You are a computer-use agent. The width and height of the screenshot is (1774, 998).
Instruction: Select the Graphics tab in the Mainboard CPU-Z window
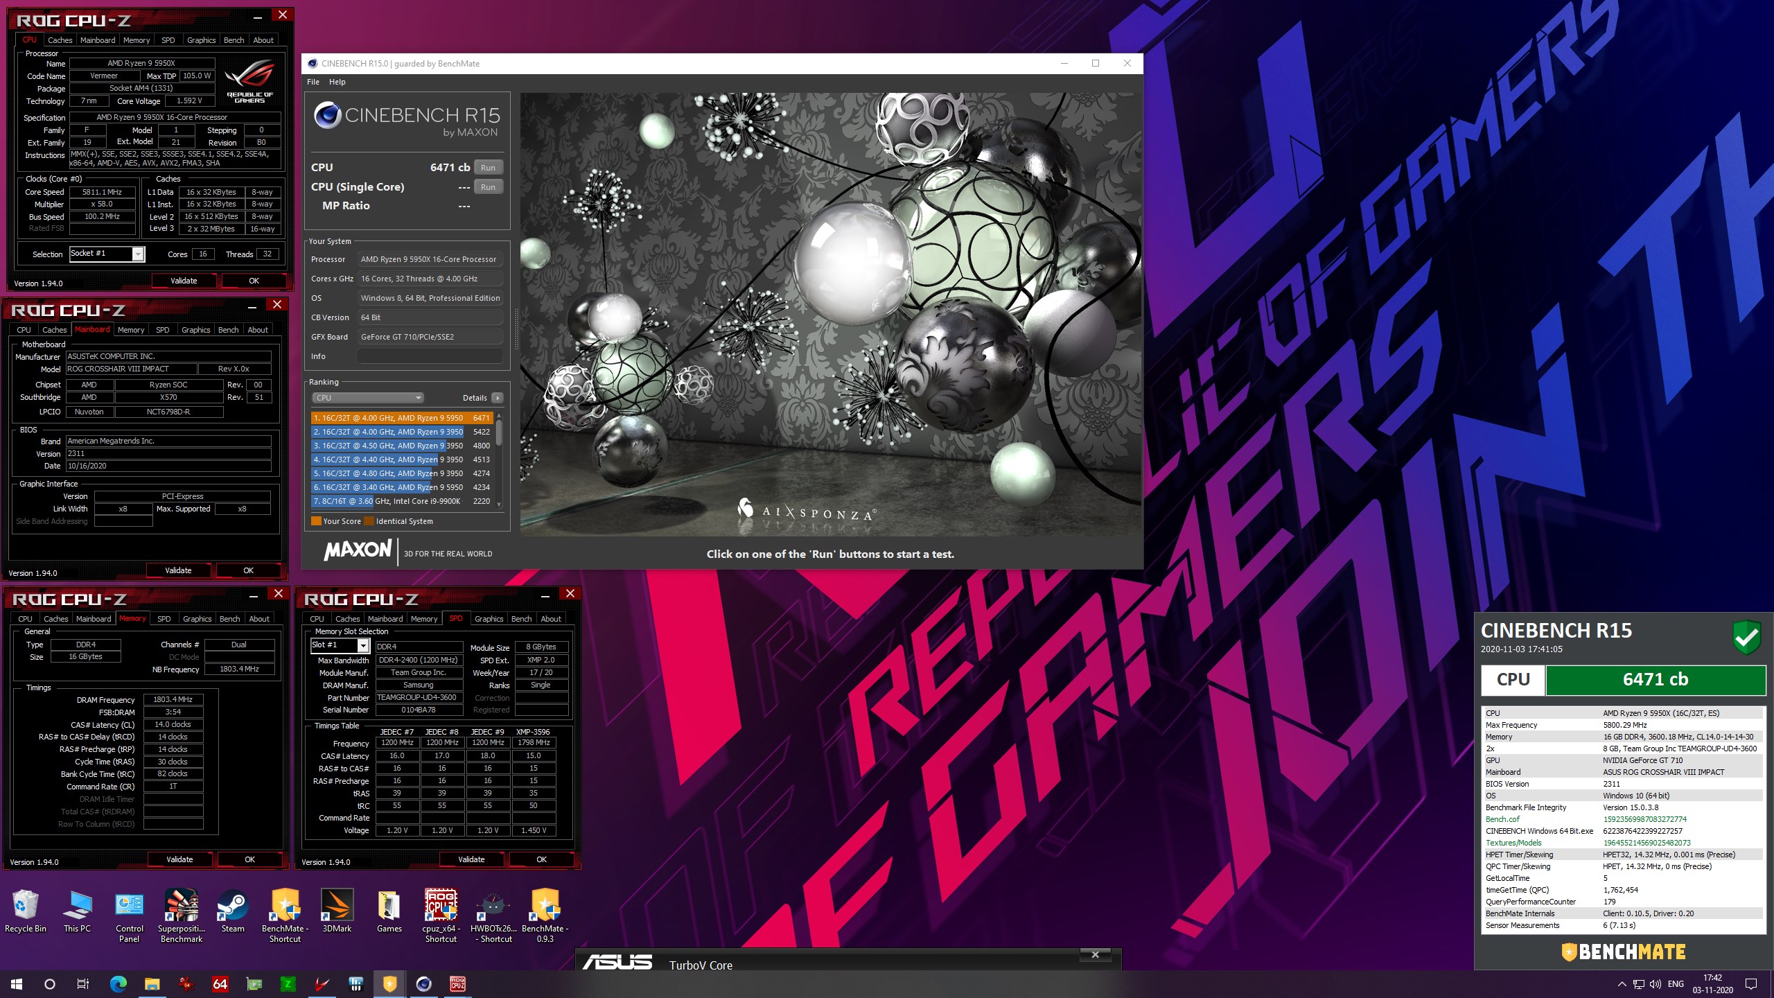coord(195,330)
